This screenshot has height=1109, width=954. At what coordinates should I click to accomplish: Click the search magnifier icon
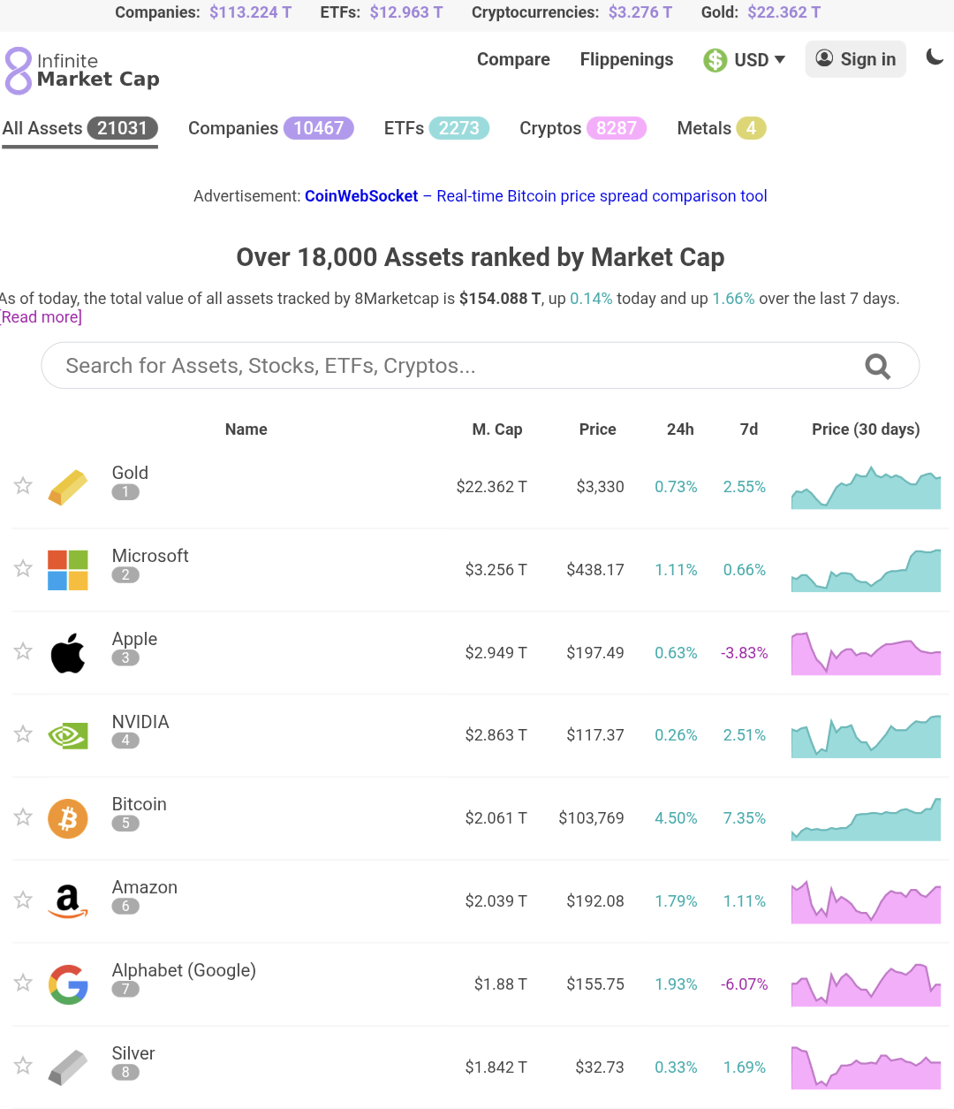pos(877,366)
